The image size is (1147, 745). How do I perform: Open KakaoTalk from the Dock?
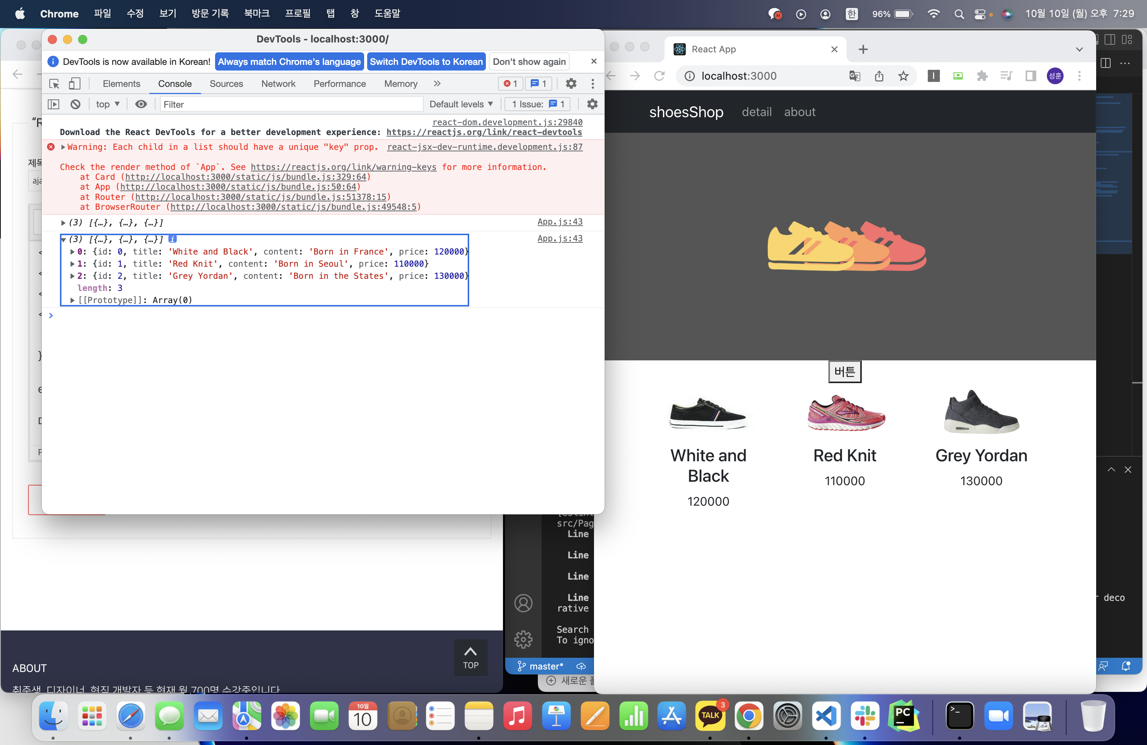click(710, 716)
